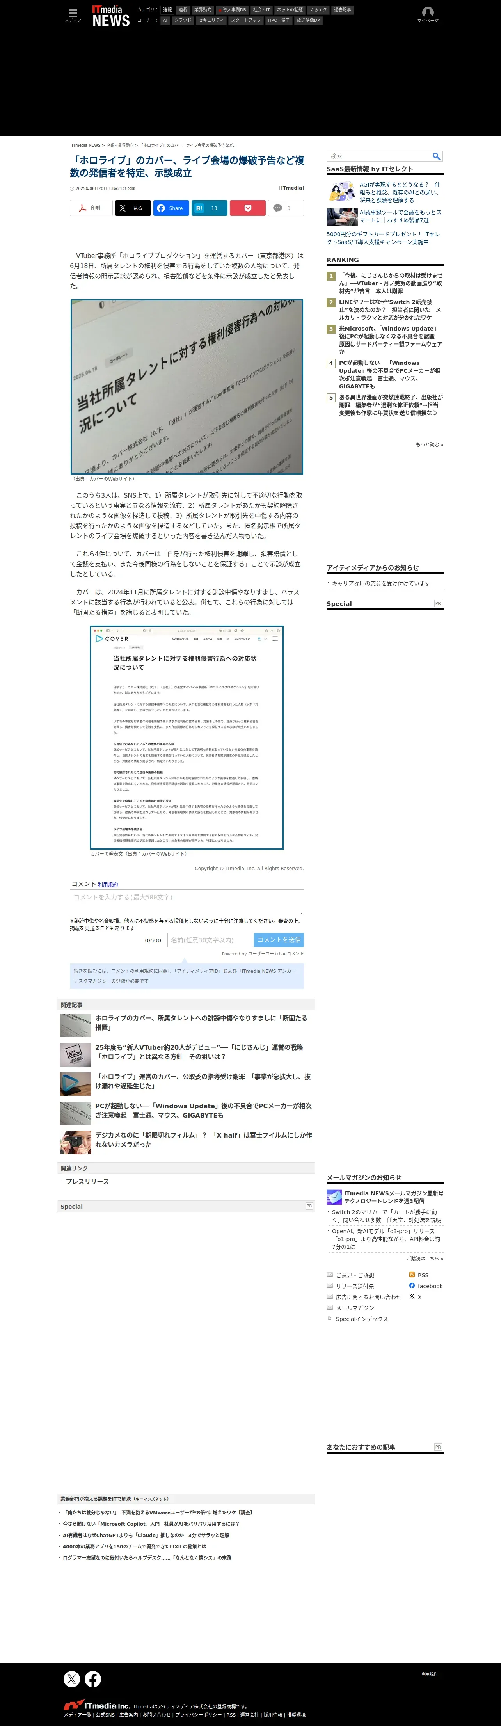The width and height of the screenshot is (501, 1726).
Task: Select the 過去記事 category tab
Action: point(342,10)
